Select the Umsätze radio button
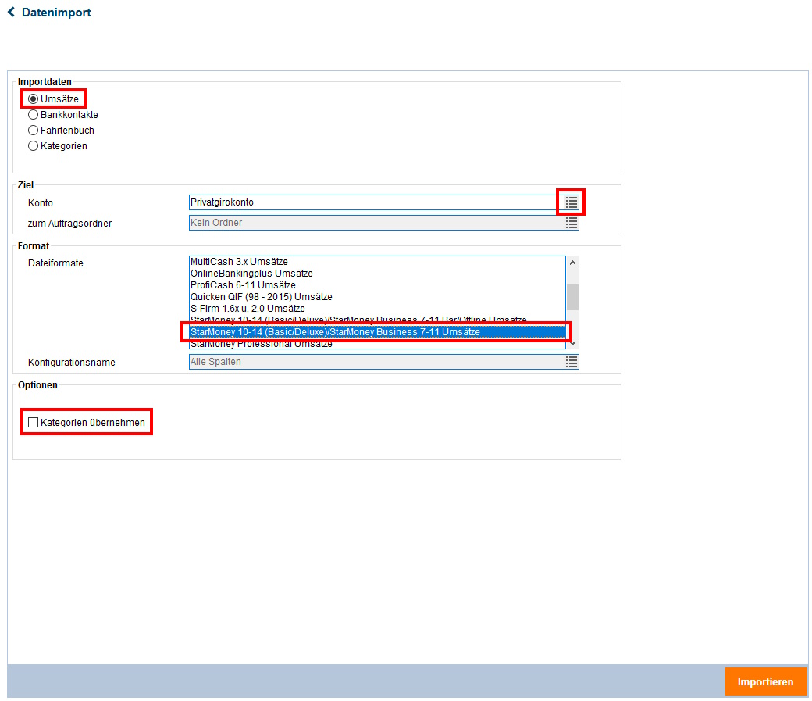 33,99
